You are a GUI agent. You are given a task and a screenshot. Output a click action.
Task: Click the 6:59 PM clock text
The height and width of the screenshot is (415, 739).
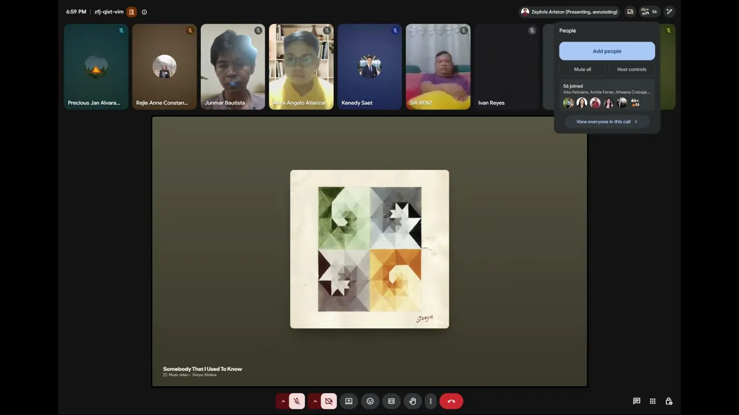76,12
